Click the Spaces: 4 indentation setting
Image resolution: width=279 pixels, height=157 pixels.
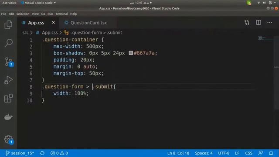[x=204, y=153]
